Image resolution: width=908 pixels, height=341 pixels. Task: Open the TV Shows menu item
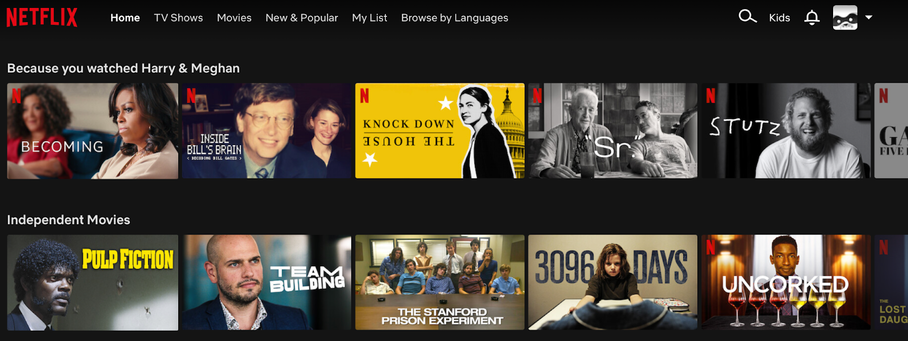click(178, 18)
